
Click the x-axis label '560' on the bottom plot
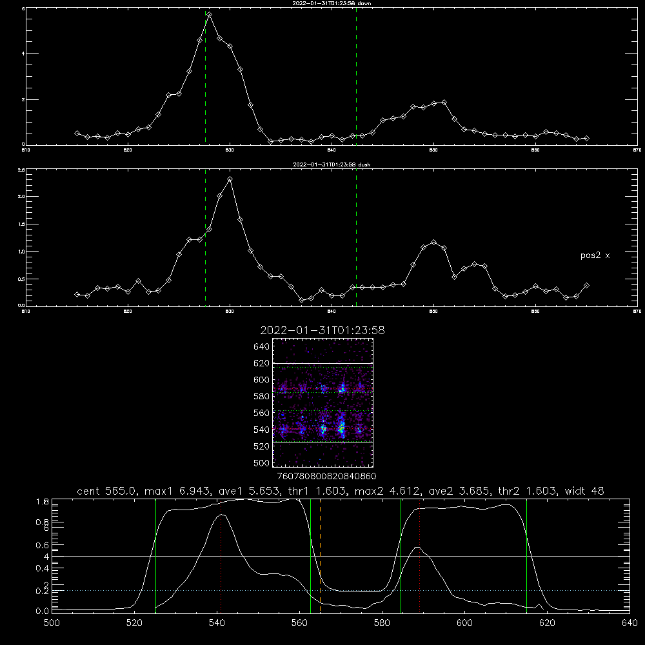pyautogui.click(x=299, y=622)
